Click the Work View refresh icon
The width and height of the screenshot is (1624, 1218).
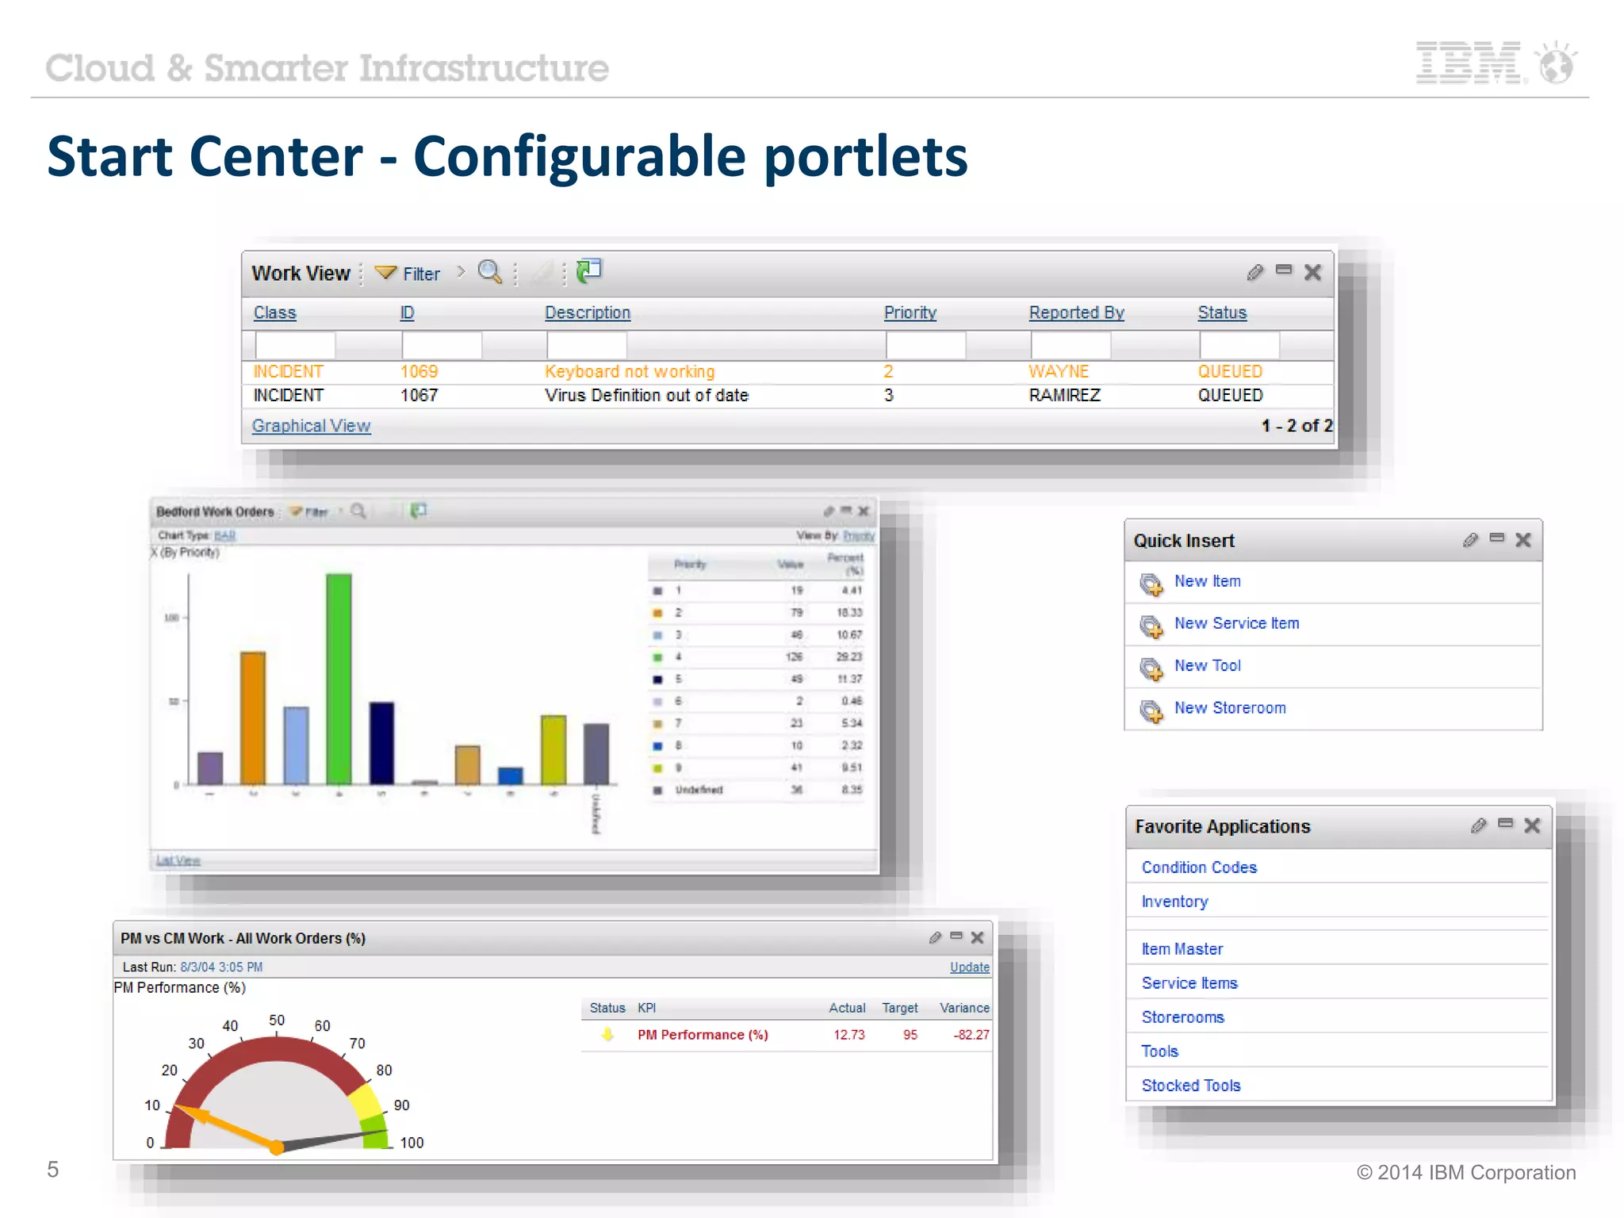[x=589, y=271]
